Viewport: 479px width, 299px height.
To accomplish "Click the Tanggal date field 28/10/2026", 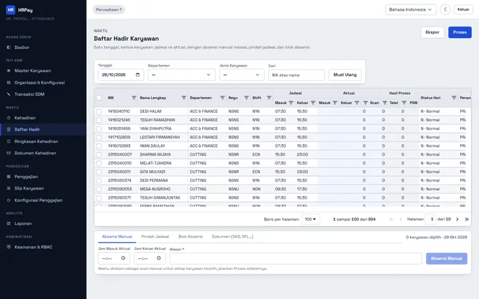I will [x=120, y=74].
